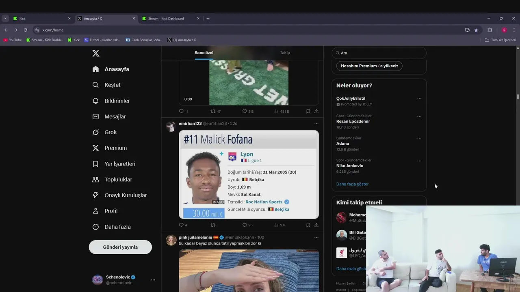Open Grok from the sidebar

pos(104,132)
